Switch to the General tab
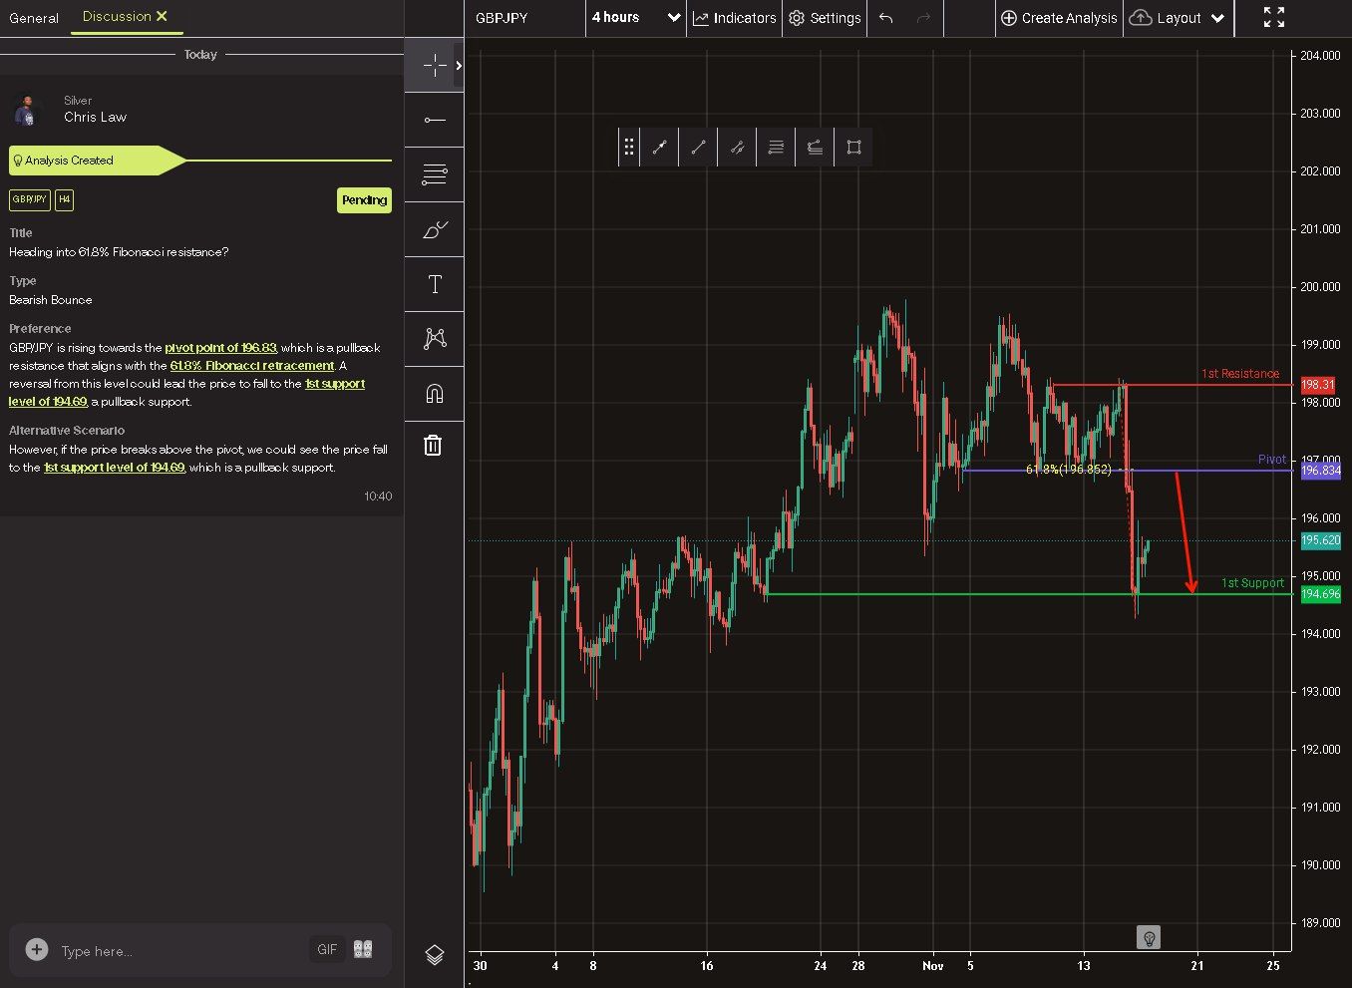 pos(34,18)
